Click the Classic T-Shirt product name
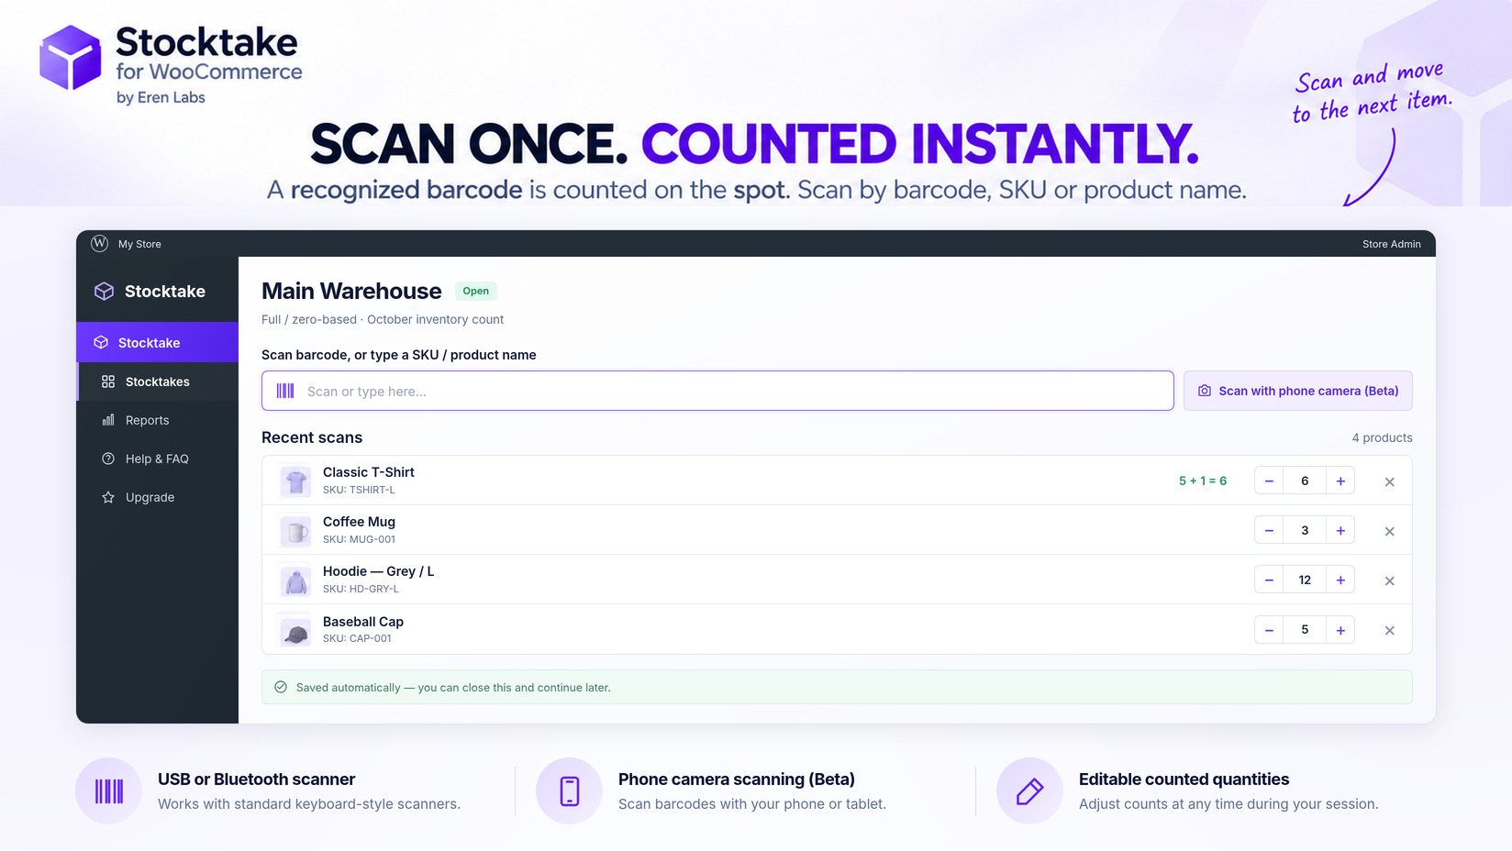The height and width of the screenshot is (851, 1512). tap(368, 472)
